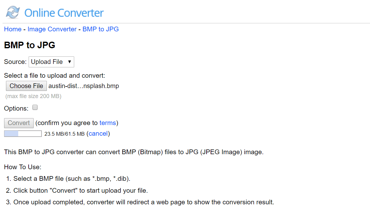The height and width of the screenshot is (209, 370).
Task: Uncheck the Options checkbox
Action: click(35, 107)
